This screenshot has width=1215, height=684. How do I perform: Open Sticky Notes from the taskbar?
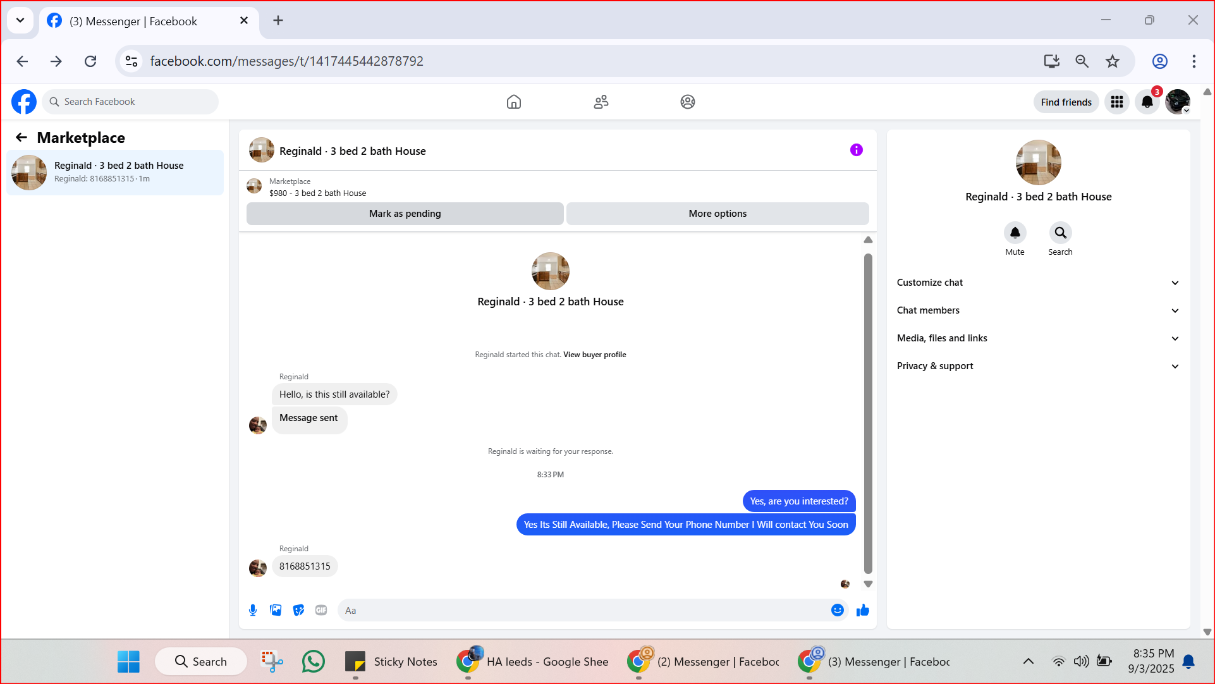(x=391, y=661)
